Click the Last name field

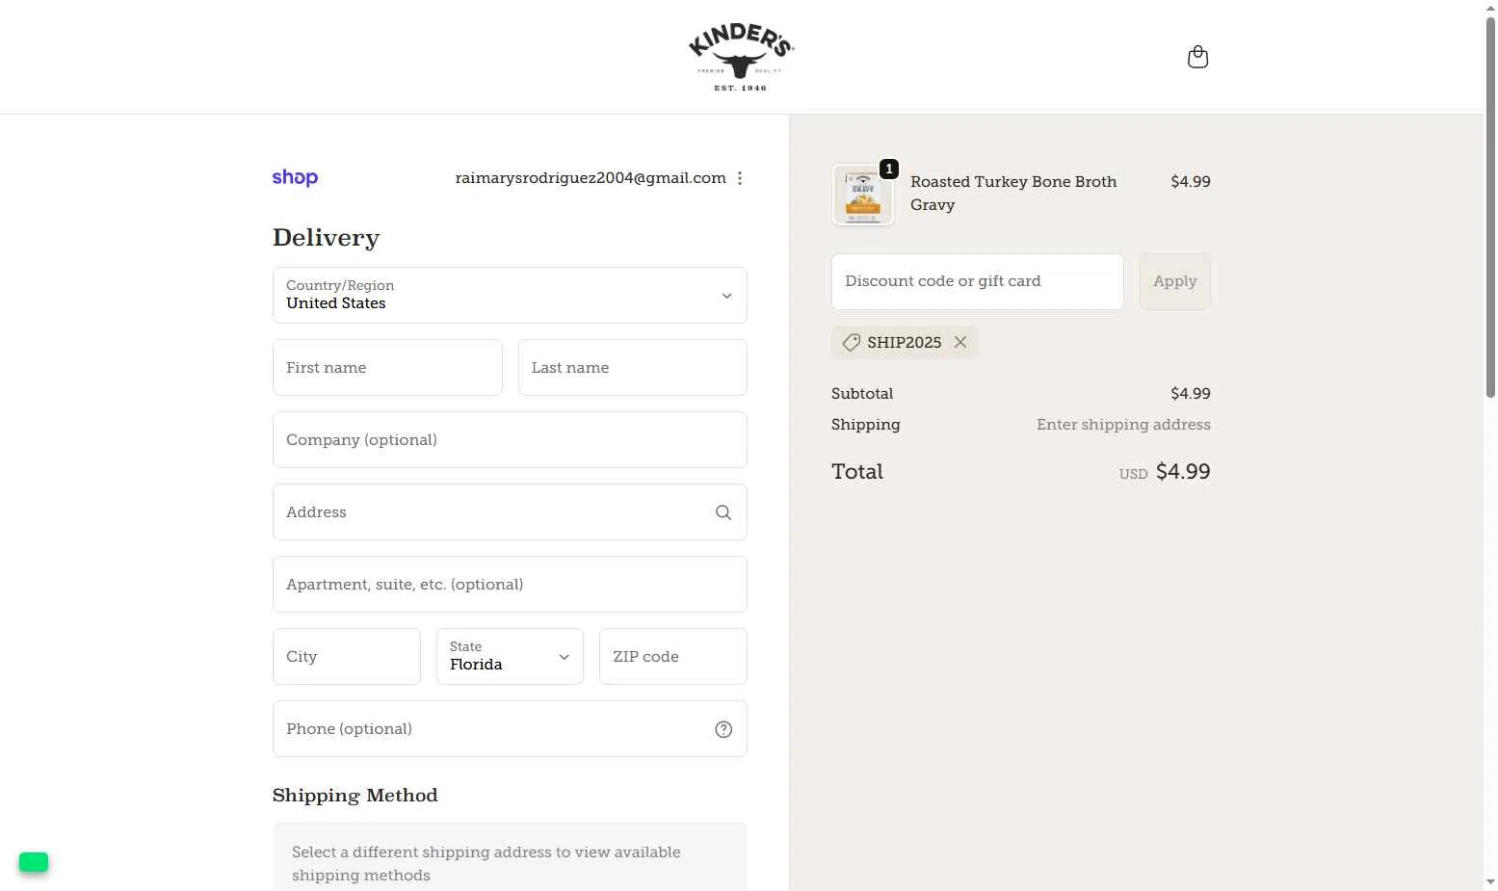point(633,367)
